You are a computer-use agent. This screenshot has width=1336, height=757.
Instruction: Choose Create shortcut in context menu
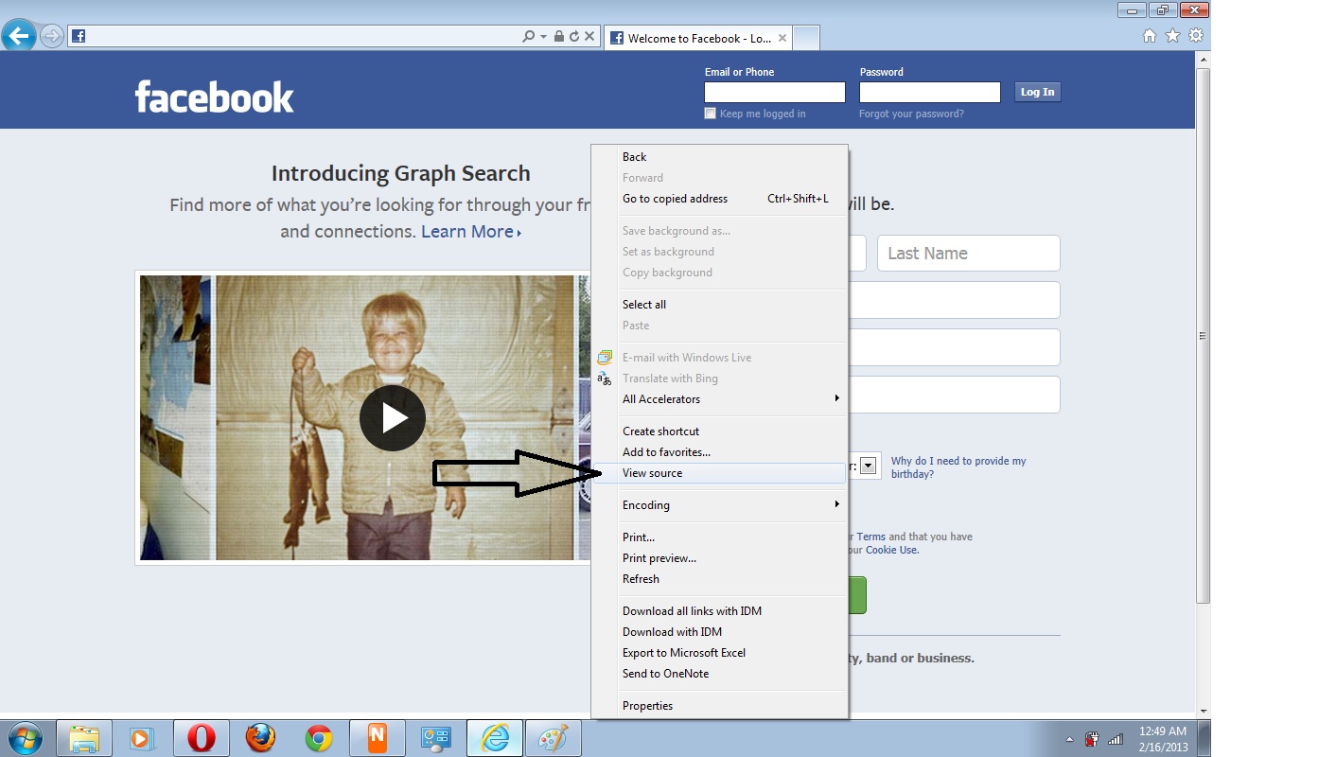coord(720,431)
